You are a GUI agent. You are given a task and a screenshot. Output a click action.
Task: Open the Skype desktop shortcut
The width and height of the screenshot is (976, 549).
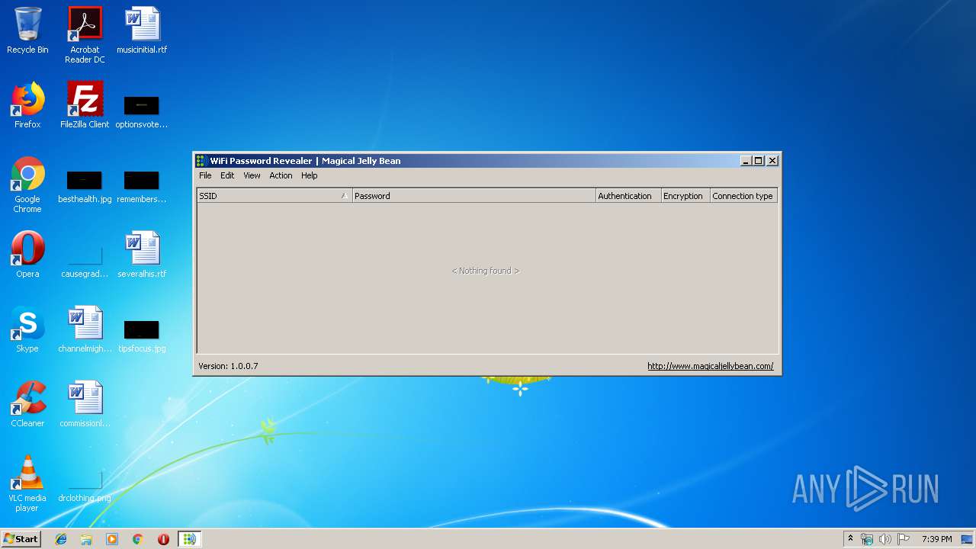[x=27, y=329]
